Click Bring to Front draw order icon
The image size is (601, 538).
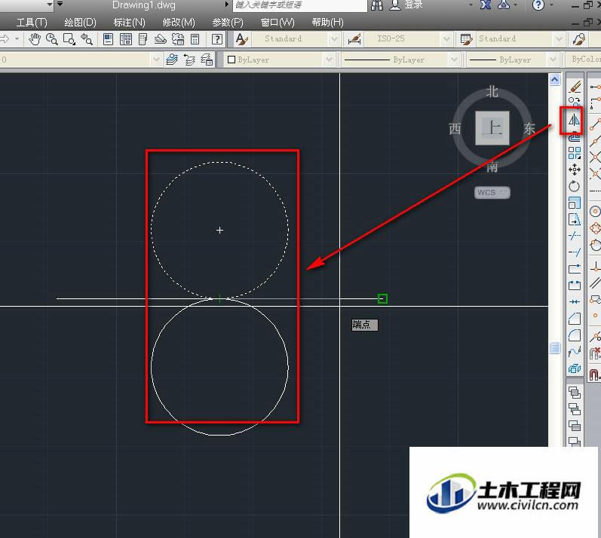pyautogui.click(x=575, y=393)
